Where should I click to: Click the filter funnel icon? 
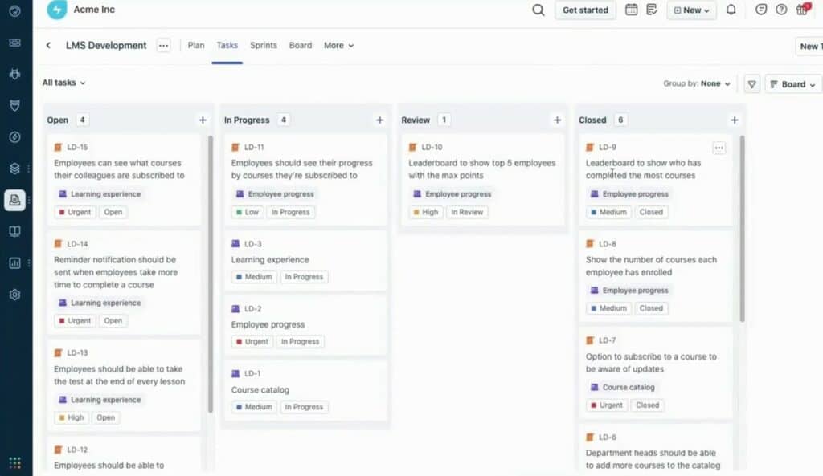(x=751, y=83)
